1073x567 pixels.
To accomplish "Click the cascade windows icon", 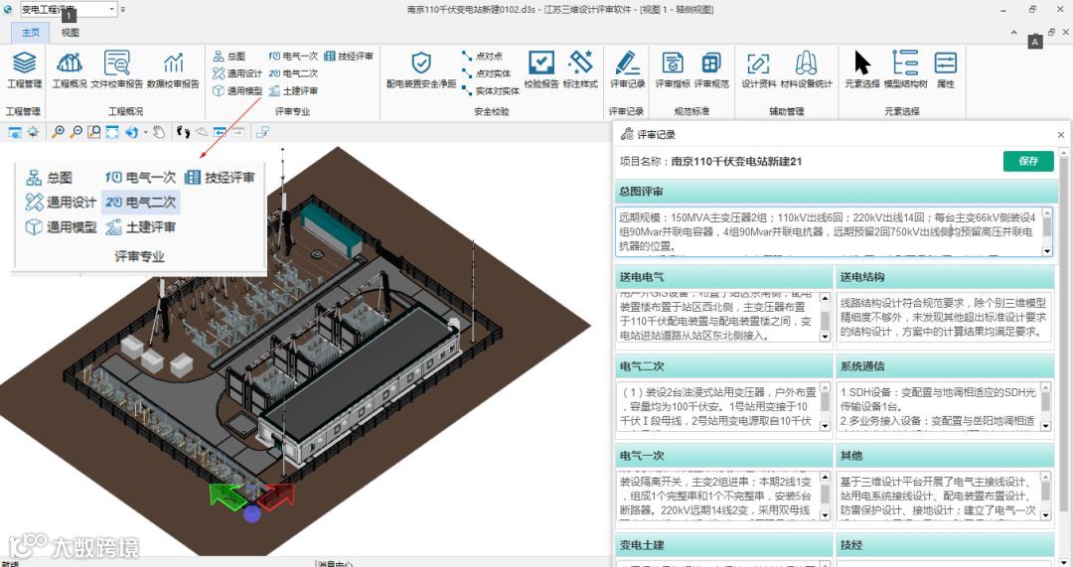I will [262, 132].
